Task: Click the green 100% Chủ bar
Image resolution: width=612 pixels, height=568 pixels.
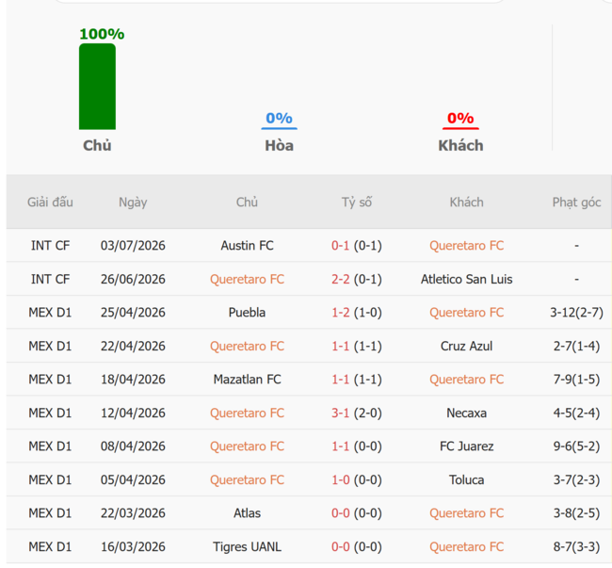Action: [x=97, y=87]
